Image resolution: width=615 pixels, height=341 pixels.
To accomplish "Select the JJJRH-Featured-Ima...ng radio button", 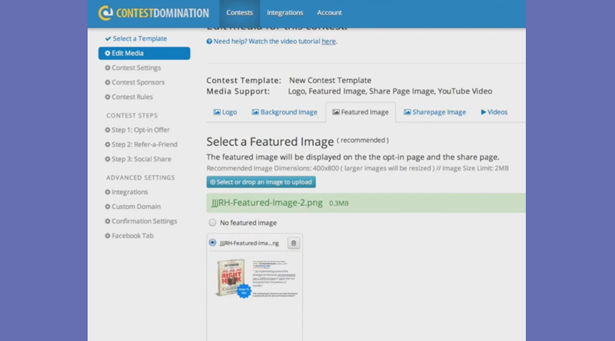I will pyautogui.click(x=213, y=243).
